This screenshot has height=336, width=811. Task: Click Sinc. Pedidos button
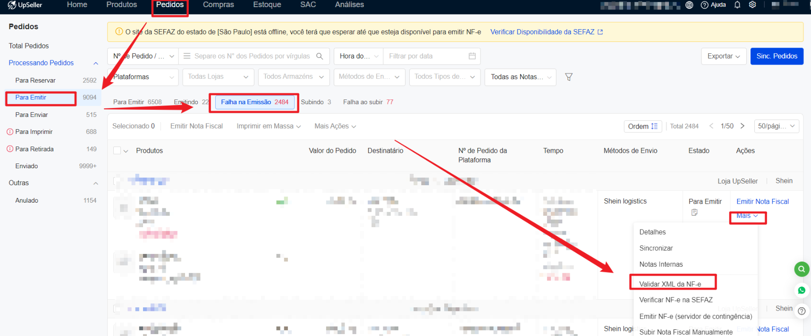(777, 56)
